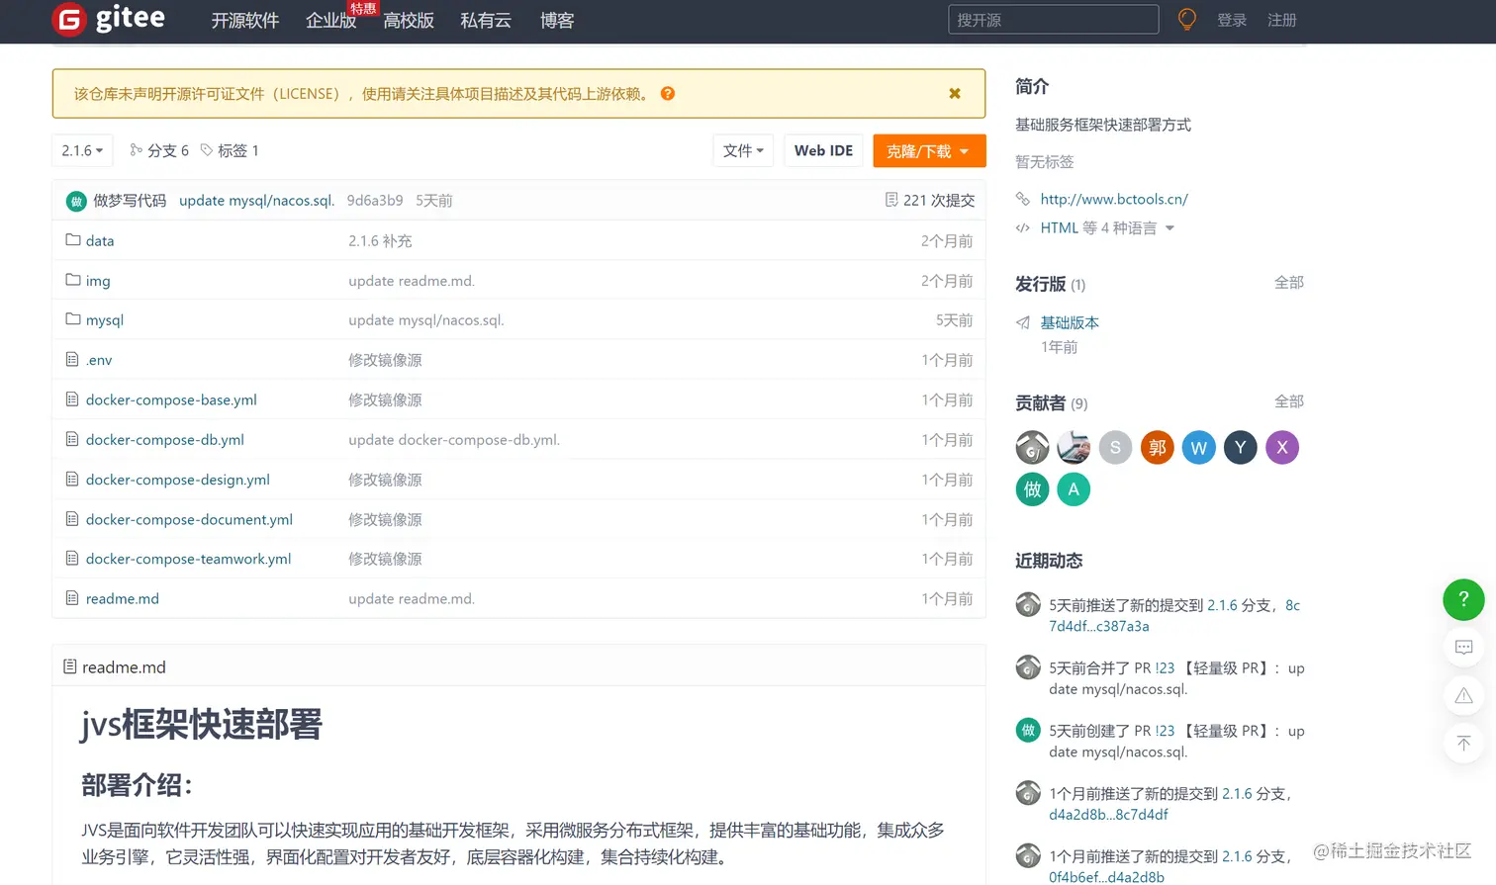The height and width of the screenshot is (885, 1496).
Task: Click the floating warning triangle icon
Action: click(x=1463, y=696)
